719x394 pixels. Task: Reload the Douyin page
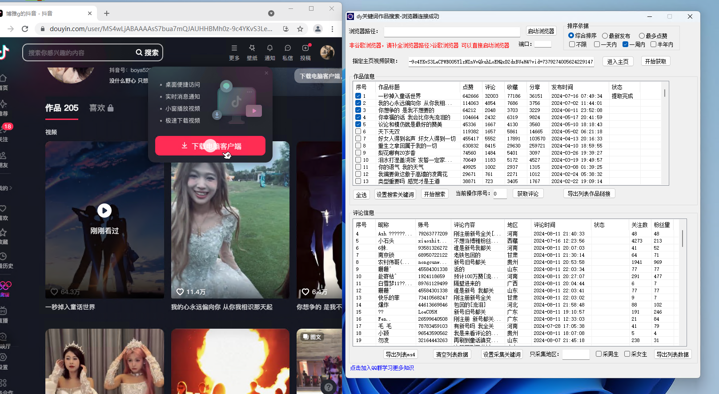point(25,29)
